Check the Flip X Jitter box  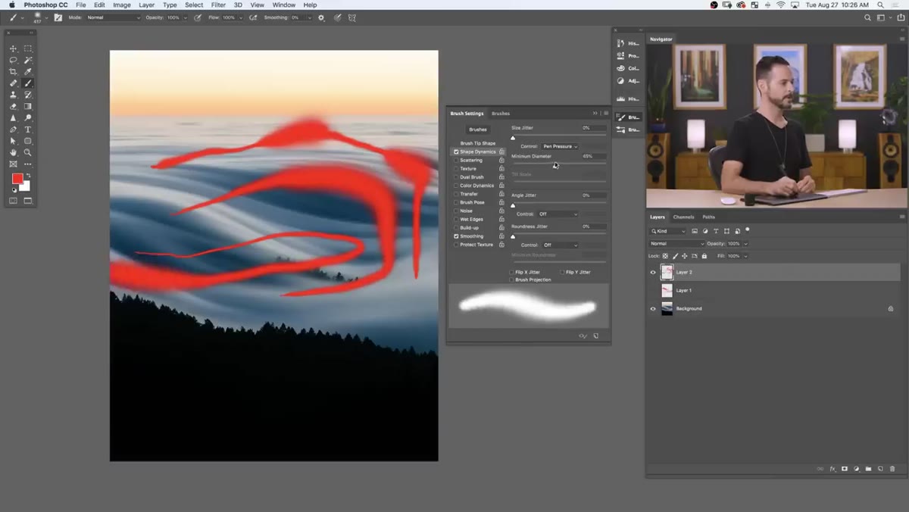pyautogui.click(x=513, y=272)
